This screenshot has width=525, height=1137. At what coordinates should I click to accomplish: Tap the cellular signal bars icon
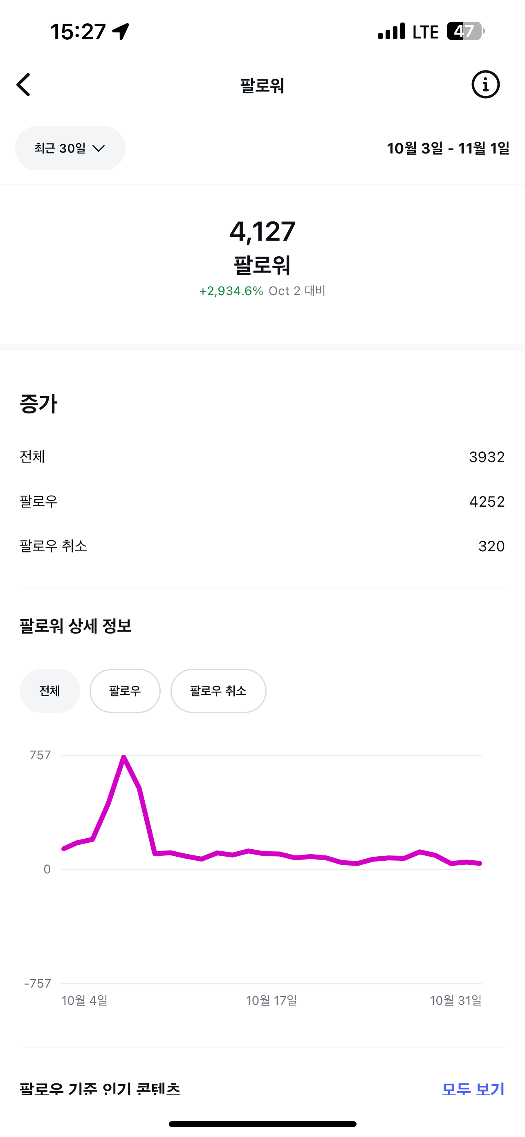click(391, 32)
